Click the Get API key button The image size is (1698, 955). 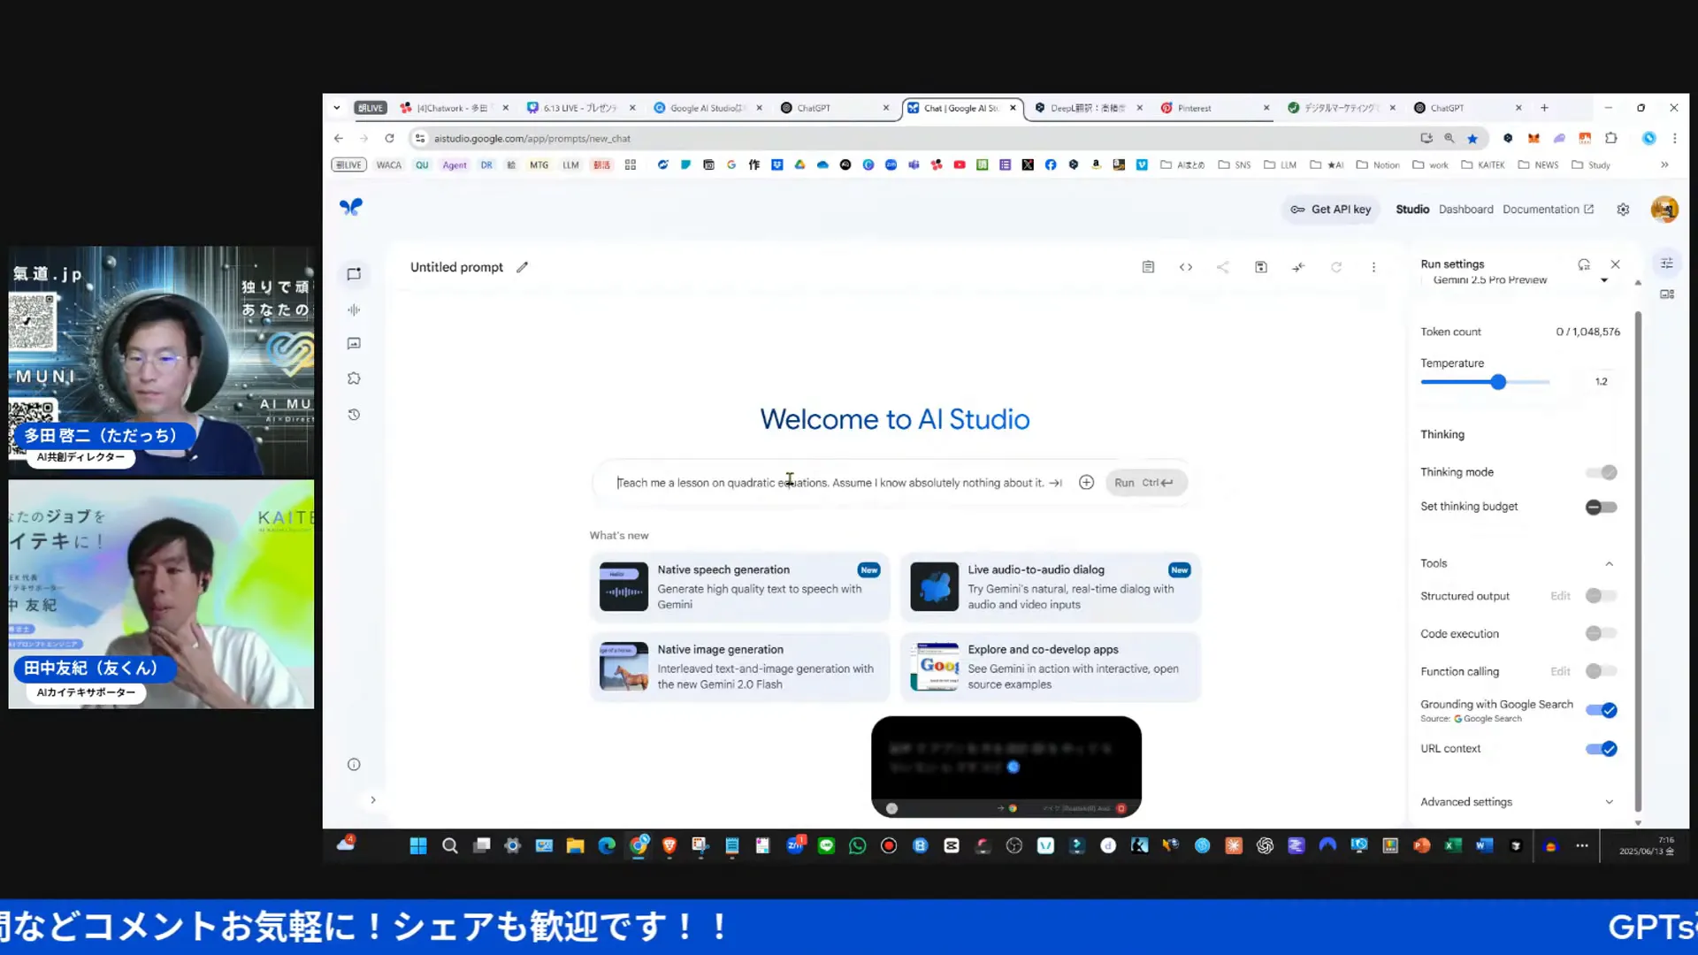pos(1331,210)
